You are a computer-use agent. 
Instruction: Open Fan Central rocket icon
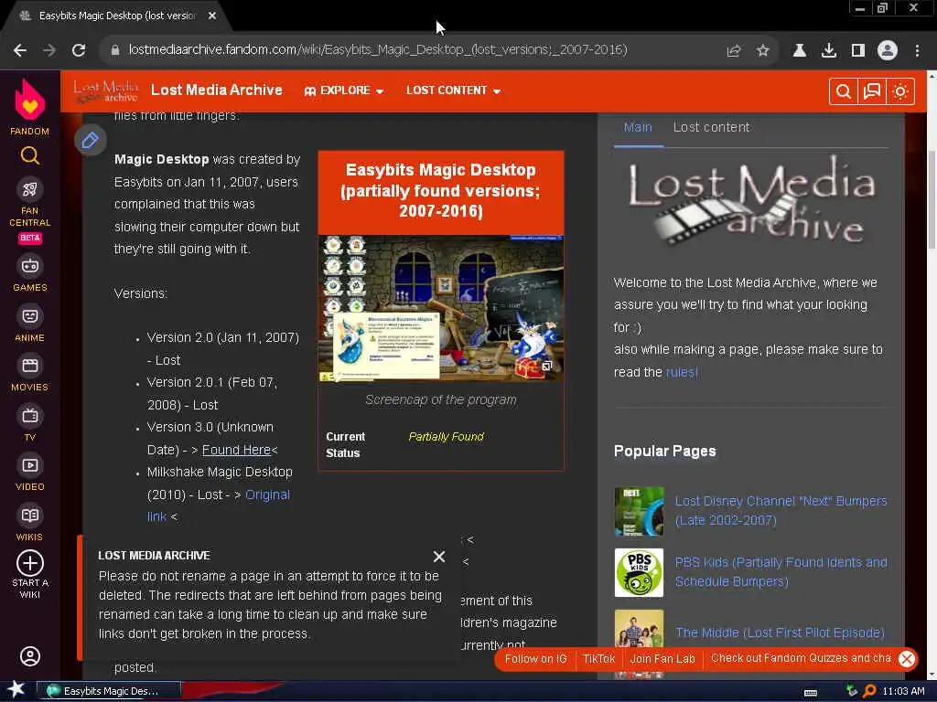click(x=30, y=190)
